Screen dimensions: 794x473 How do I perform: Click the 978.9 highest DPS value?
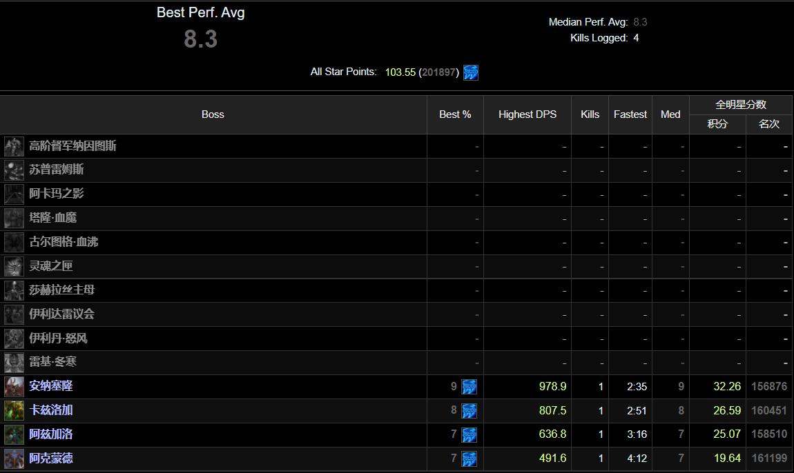pyautogui.click(x=552, y=387)
